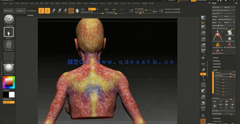Toggle the local symmetry icon
240x124 pixels.
coord(203,64)
